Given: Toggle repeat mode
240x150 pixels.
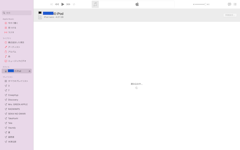Looking at the screenshot, I should [74, 4].
